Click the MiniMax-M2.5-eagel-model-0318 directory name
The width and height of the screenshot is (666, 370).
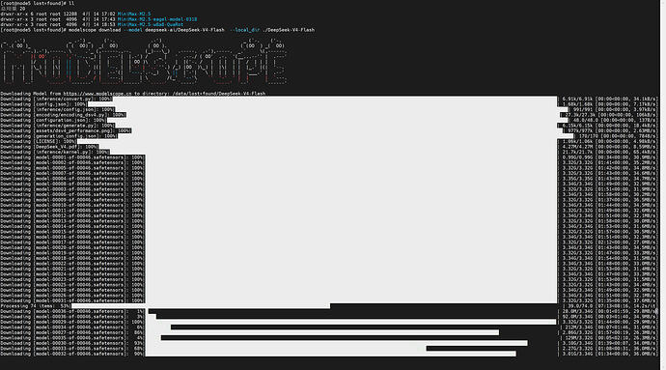point(157,19)
